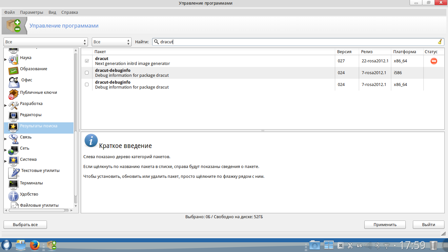Open the second narrower Все dropdown

112,42
